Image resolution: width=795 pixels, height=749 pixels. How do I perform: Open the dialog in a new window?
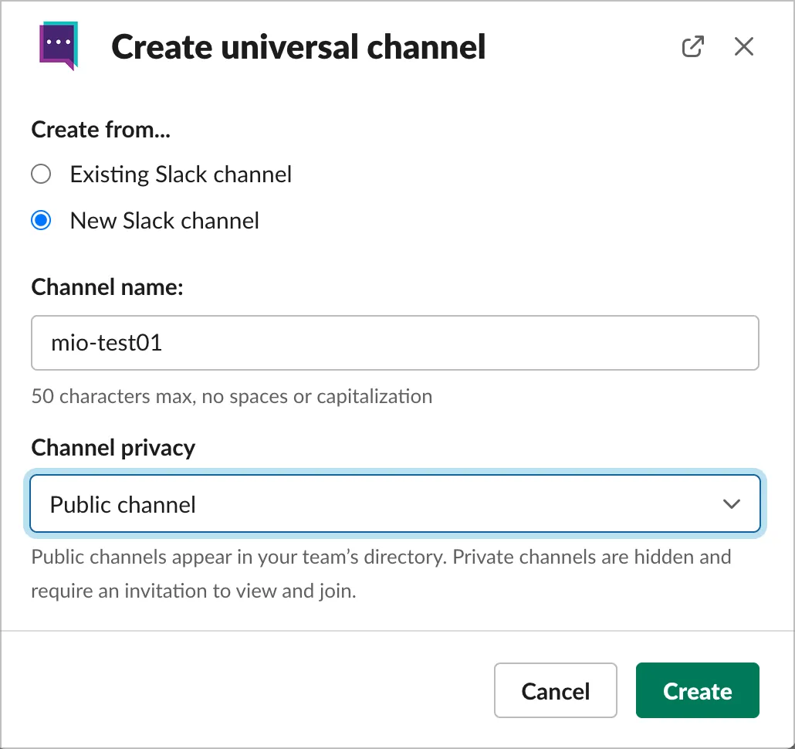(693, 47)
